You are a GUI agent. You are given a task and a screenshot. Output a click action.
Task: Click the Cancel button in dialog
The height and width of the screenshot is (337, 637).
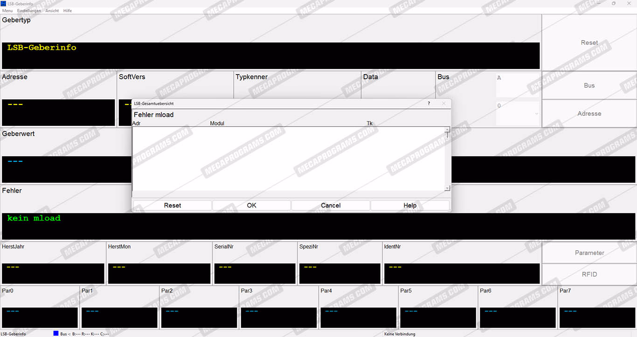pos(331,206)
